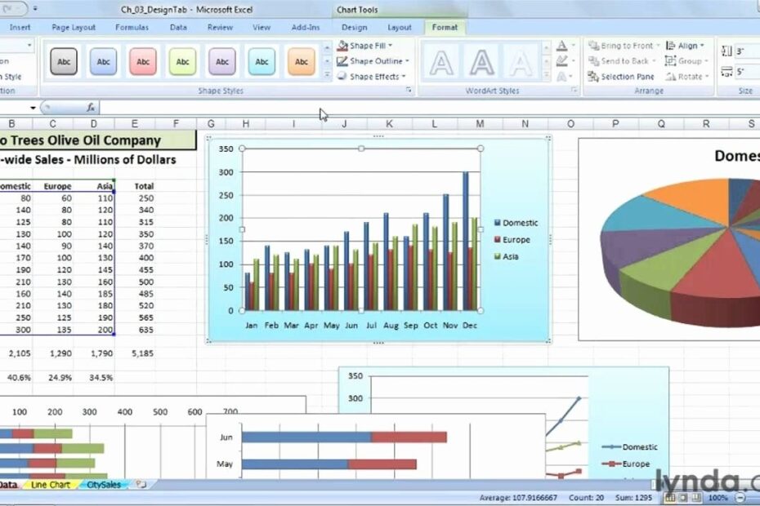Select the first WordArt style
This screenshot has height=506, width=760.
point(440,60)
